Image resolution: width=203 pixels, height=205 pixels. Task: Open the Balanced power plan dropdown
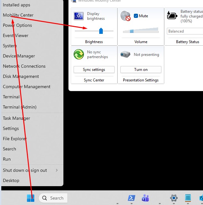click(185, 31)
